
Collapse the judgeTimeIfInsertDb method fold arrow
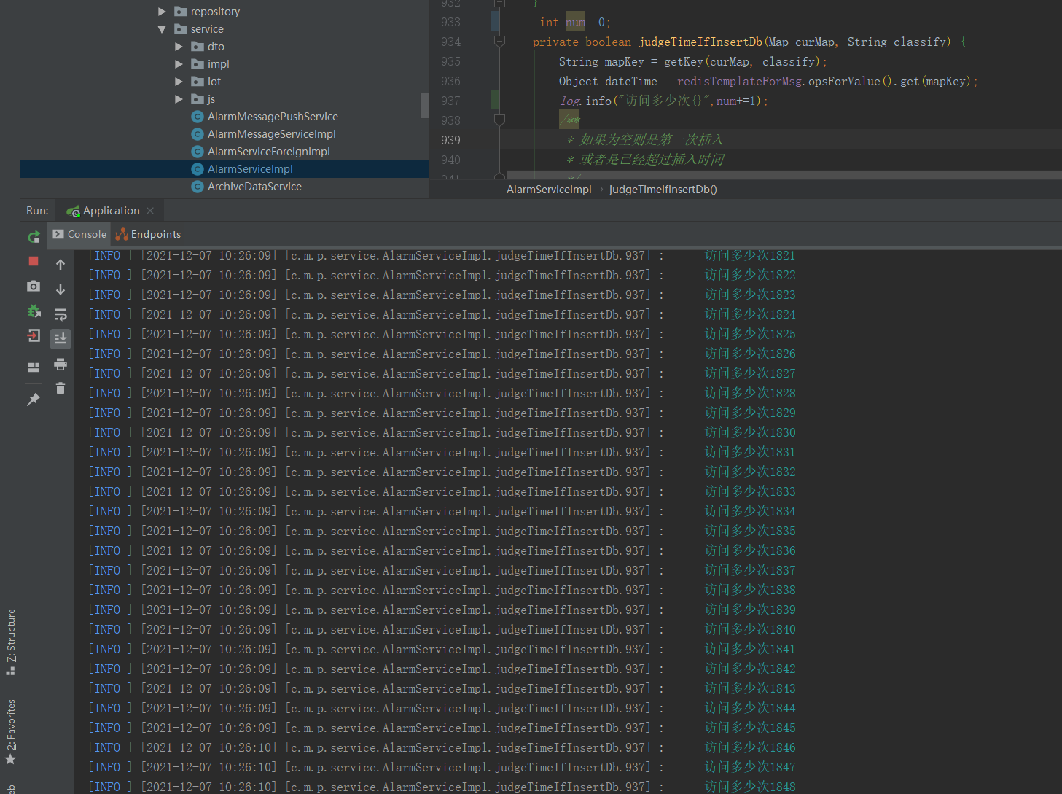[499, 42]
